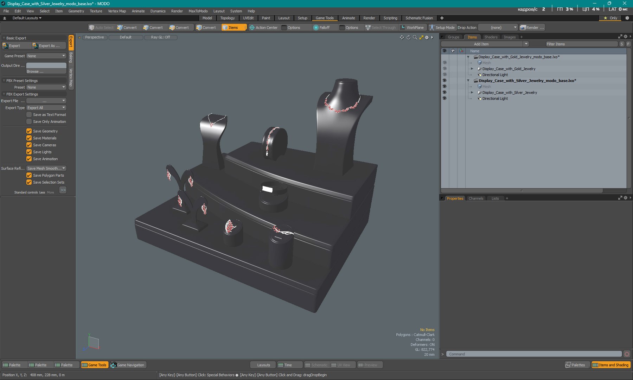This screenshot has height=380, width=633.
Task: Select Items mode in the toolbar
Action: tap(233, 27)
